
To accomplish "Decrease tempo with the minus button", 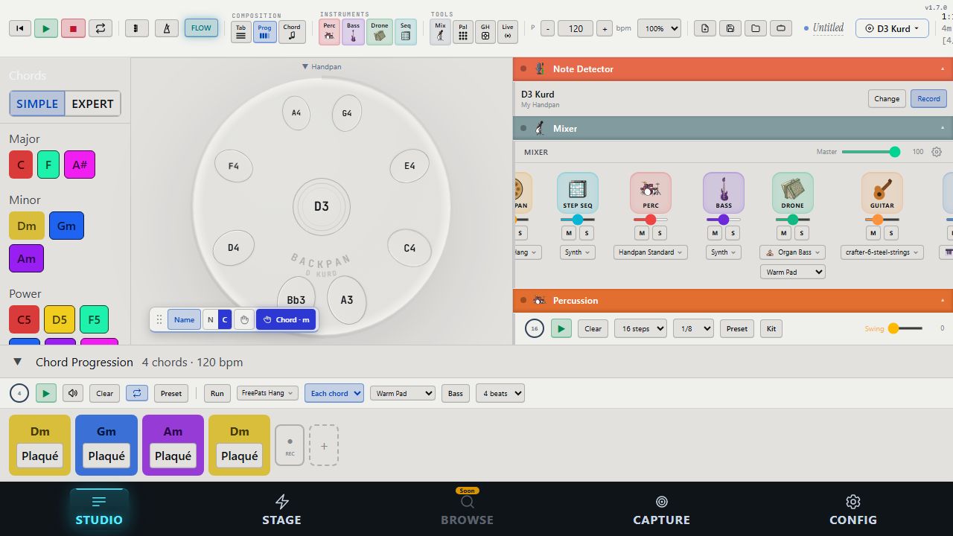I will 548,28.
